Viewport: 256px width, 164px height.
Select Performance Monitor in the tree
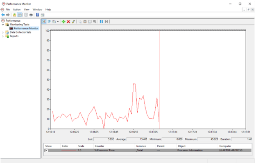pos(26,28)
